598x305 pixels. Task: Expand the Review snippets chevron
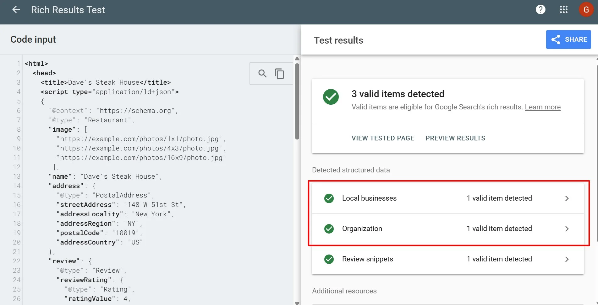tap(567, 259)
